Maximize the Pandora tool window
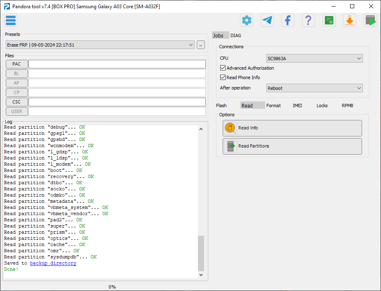381x291 pixels. coord(352,6)
